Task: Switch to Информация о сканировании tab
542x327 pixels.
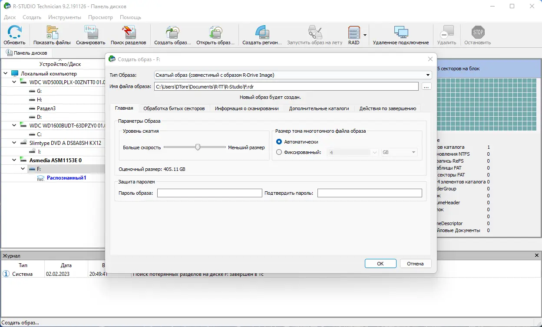Action: click(x=247, y=108)
